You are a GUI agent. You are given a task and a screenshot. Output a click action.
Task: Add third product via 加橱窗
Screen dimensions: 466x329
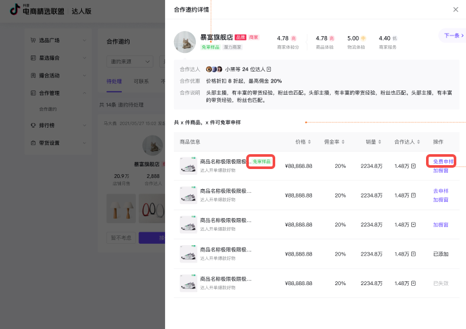coord(441,224)
